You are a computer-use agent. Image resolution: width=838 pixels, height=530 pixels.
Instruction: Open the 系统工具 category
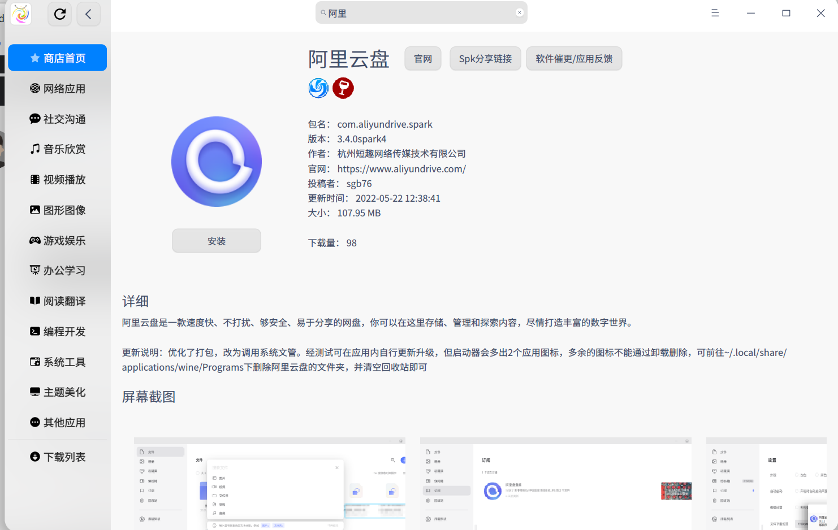coord(57,362)
